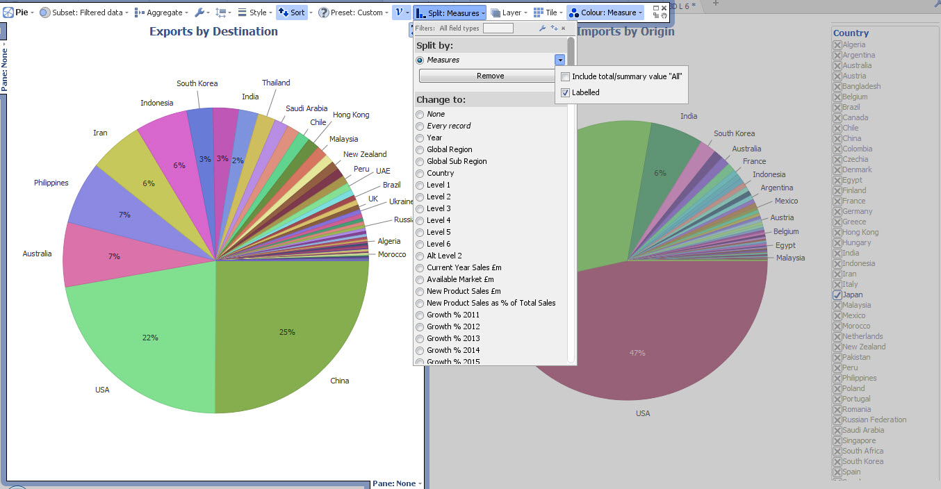Image resolution: width=941 pixels, height=489 pixels.
Task: Open the Layer menu
Action: [x=509, y=13]
